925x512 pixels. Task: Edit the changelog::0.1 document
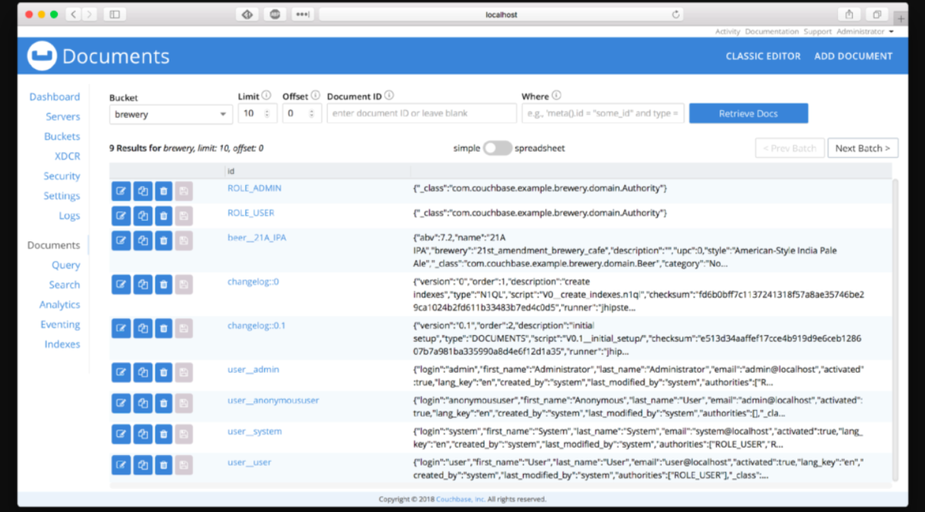(121, 328)
